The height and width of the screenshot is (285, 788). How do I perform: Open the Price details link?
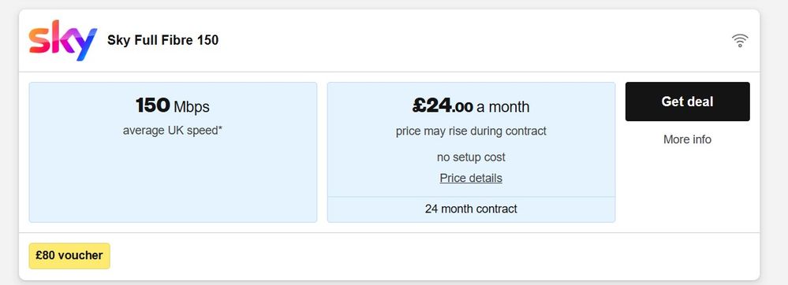(471, 178)
